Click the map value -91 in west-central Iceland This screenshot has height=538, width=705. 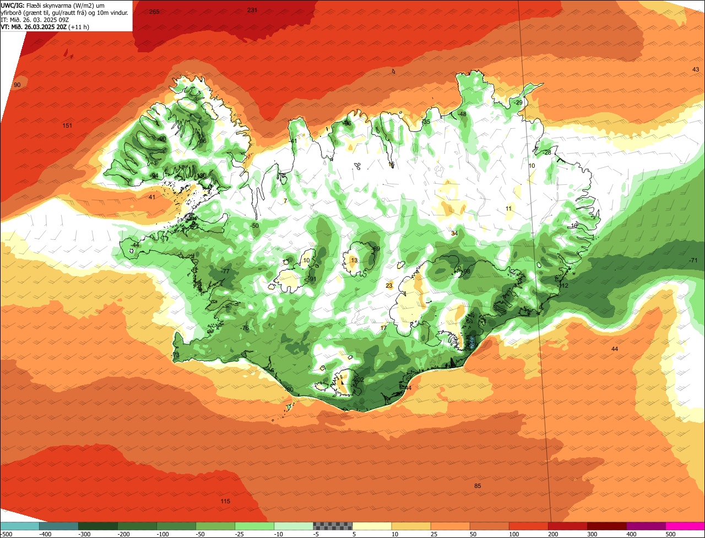click(x=312, y=279)
